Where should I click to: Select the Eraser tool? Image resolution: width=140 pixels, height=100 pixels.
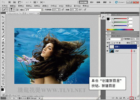[3, 49]
